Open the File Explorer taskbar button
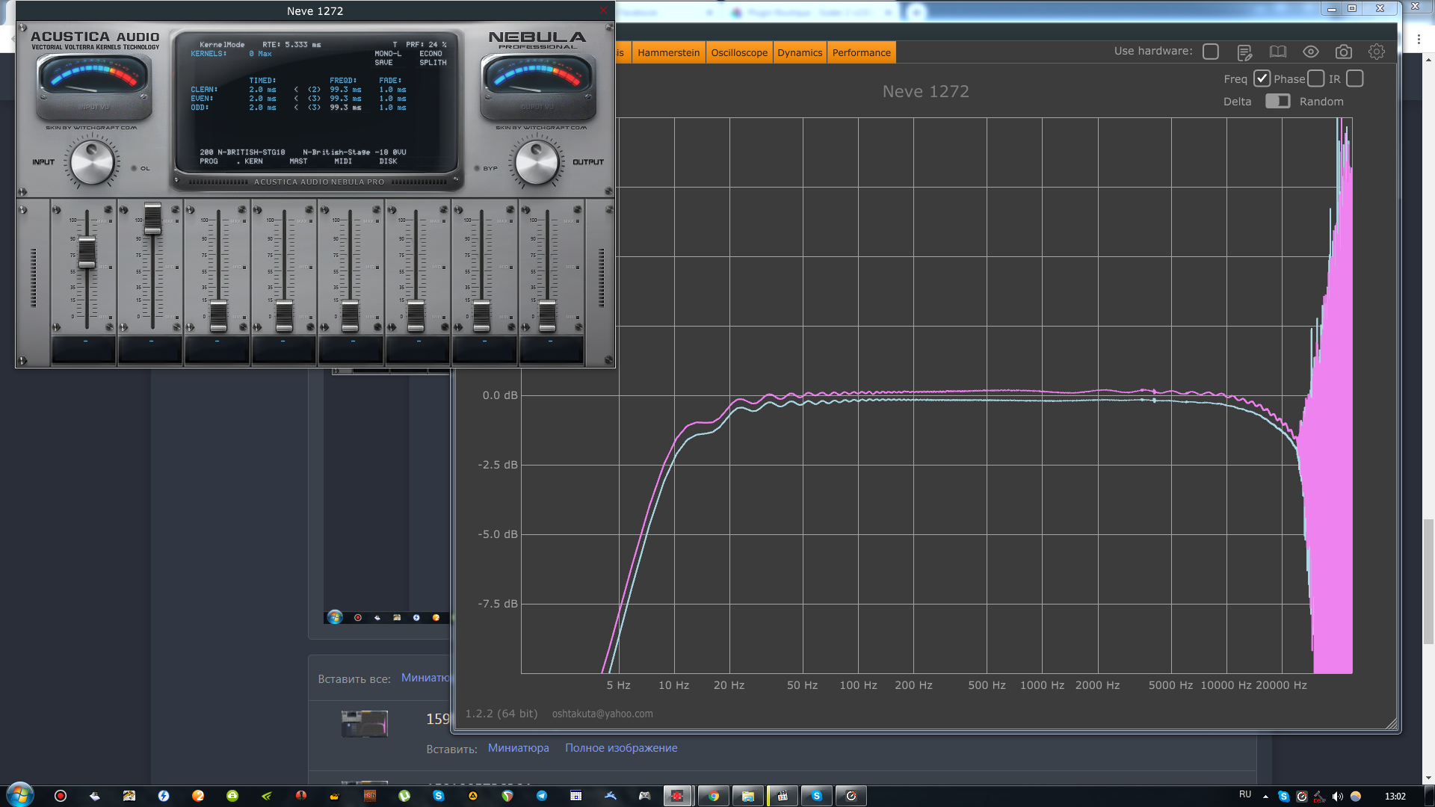 (x=747, y=796)
